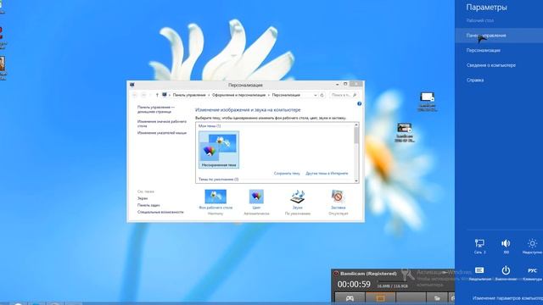Screen dimensions: 543x305
Task: Select the Bandicam screen rectangle mode icon
Action: tap(380, 297)
